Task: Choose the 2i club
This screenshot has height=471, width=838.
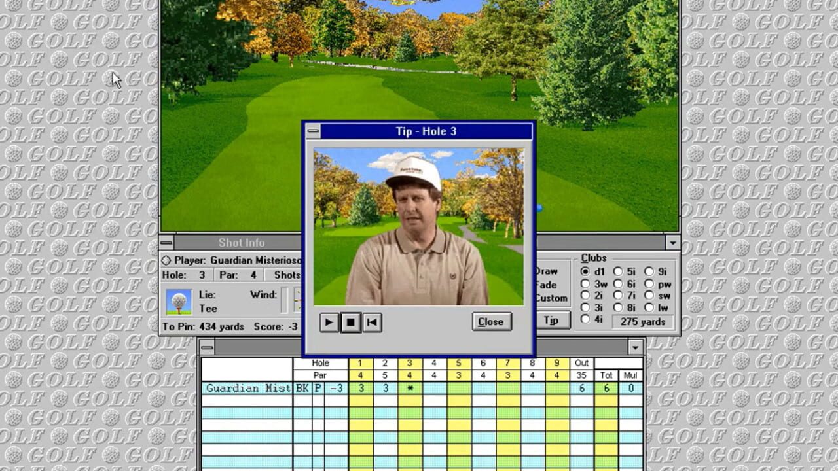Action: [x=592, y=296]
